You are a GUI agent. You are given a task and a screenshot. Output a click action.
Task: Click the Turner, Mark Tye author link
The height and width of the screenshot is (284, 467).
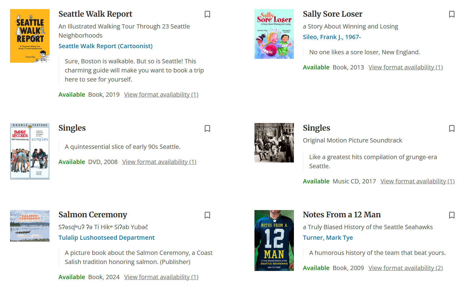[328, 238]
